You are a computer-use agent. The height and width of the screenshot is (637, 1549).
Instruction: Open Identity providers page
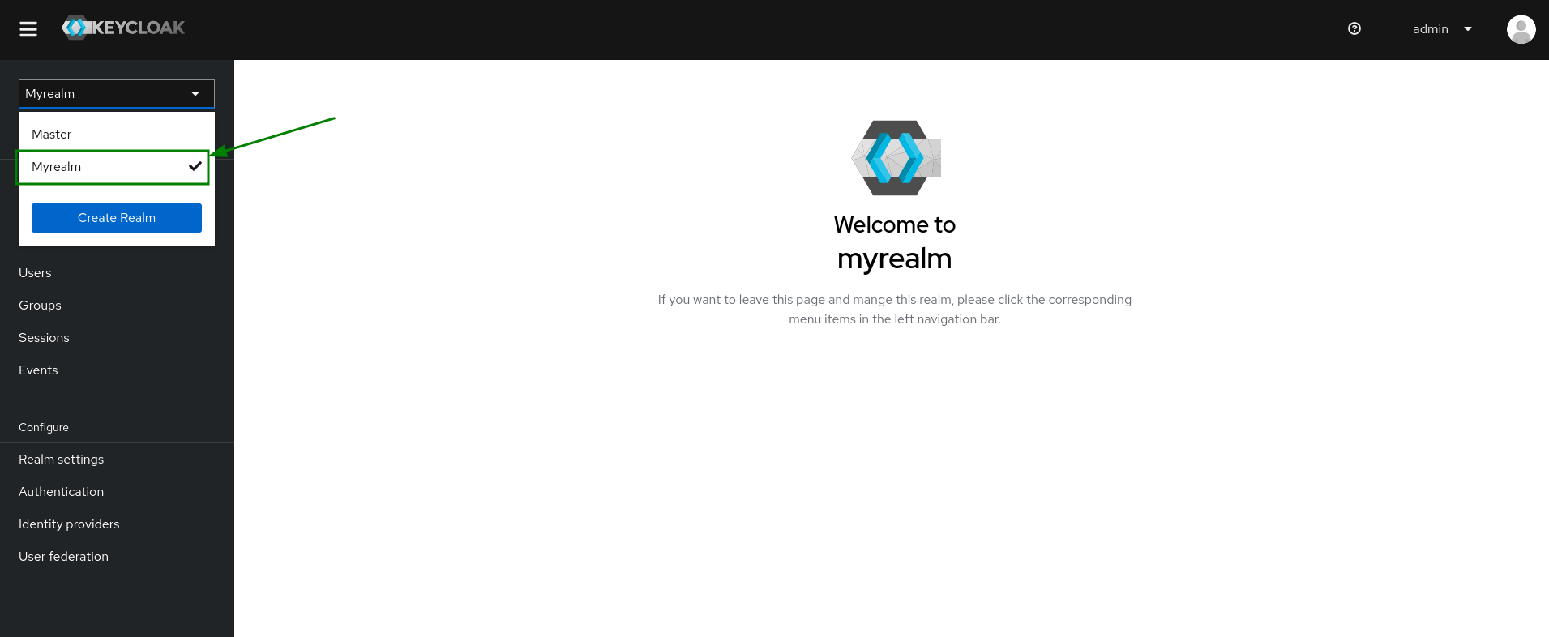click(x=69, y=524)
